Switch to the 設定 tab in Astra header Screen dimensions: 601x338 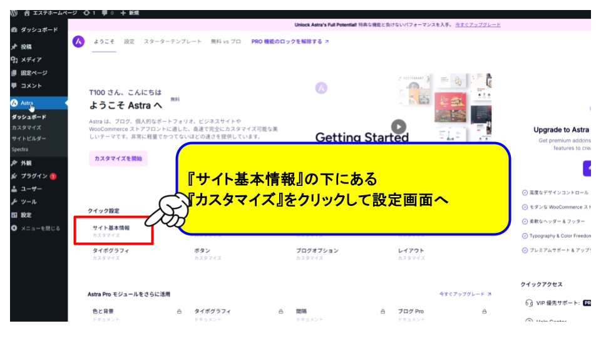(x=129, y=41)
